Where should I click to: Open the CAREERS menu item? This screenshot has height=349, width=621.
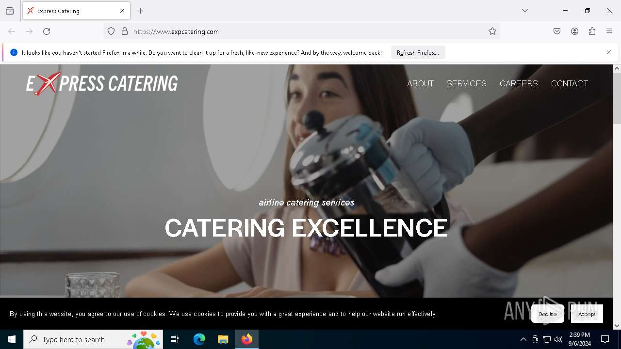pos(519,83)
